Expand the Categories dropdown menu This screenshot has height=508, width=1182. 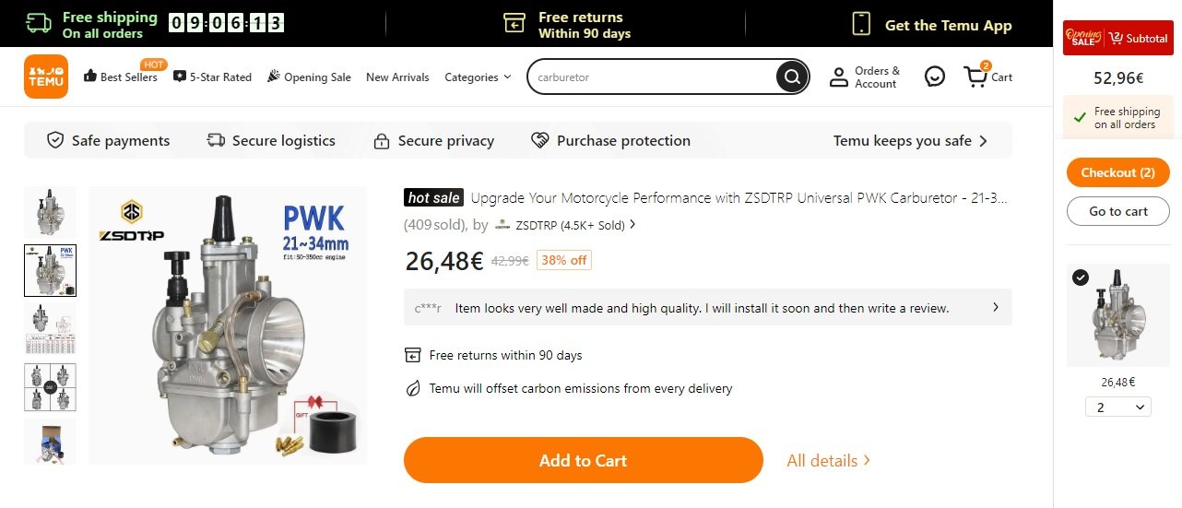[478, 77]
